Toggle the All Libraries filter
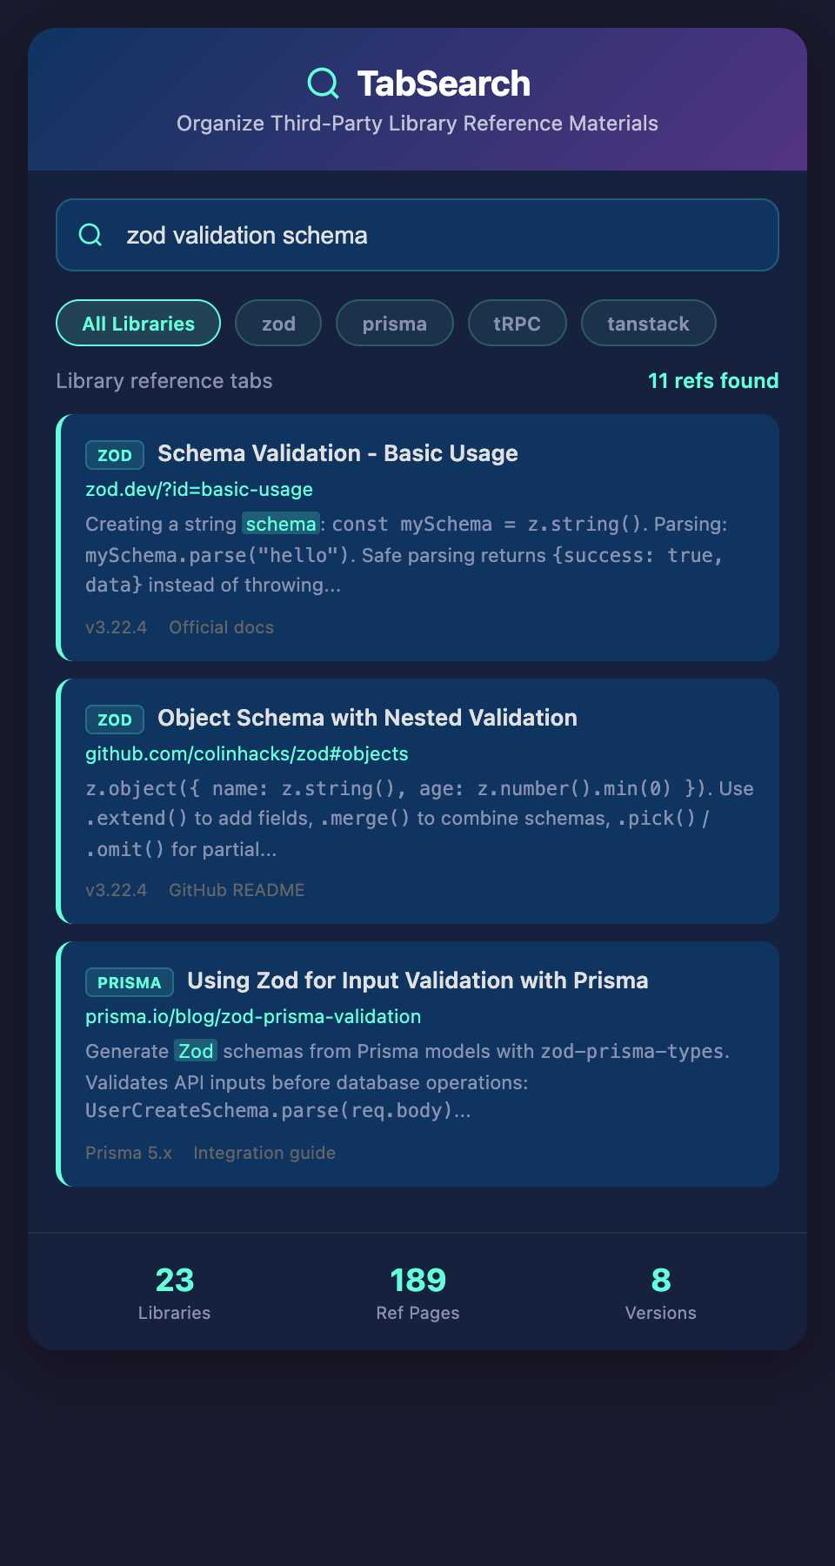 [137, 323]
